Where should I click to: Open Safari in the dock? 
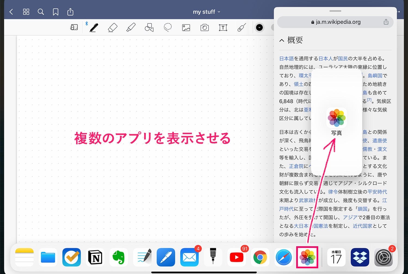point(284,257)
